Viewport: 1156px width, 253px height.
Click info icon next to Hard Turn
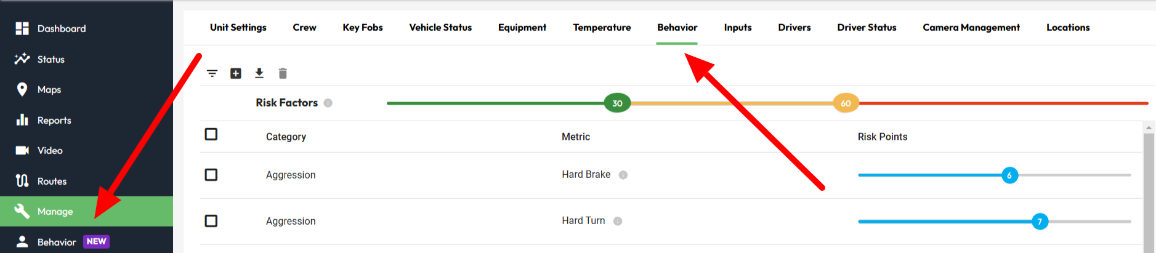[x=618, y=221]
